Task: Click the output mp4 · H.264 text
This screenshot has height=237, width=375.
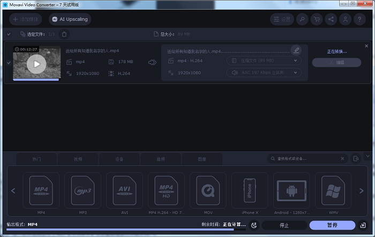Action: pyautogui.click(x=190, y=60)
